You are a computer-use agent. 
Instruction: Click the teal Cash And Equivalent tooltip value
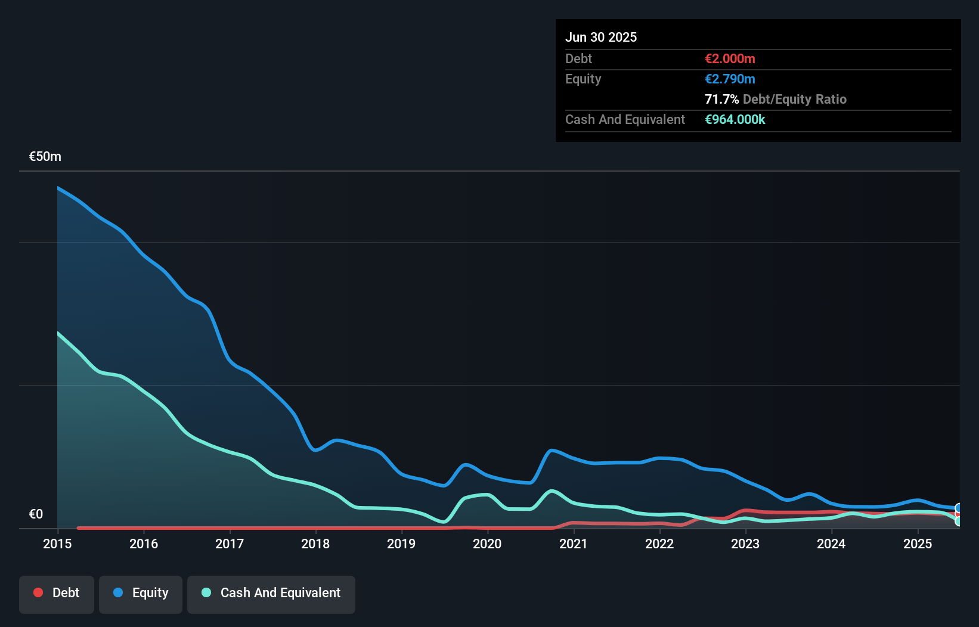(736, 119)
